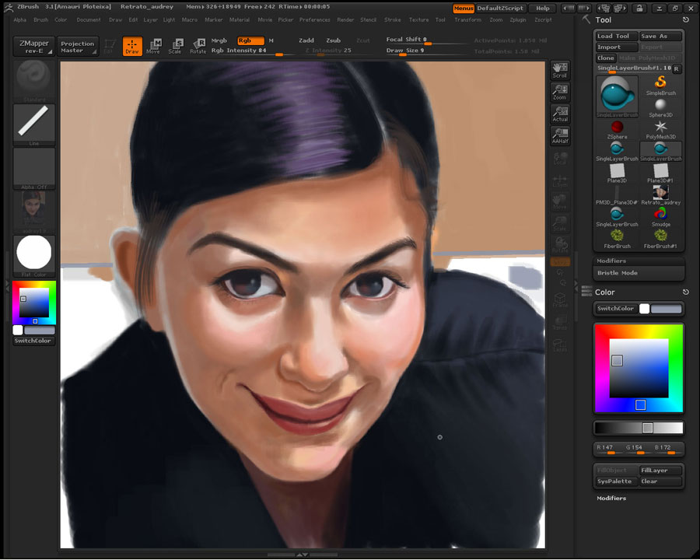The height and width of the screenshot is (560, 700).
Task: Open the Zplugin menu
Action: 518,19
